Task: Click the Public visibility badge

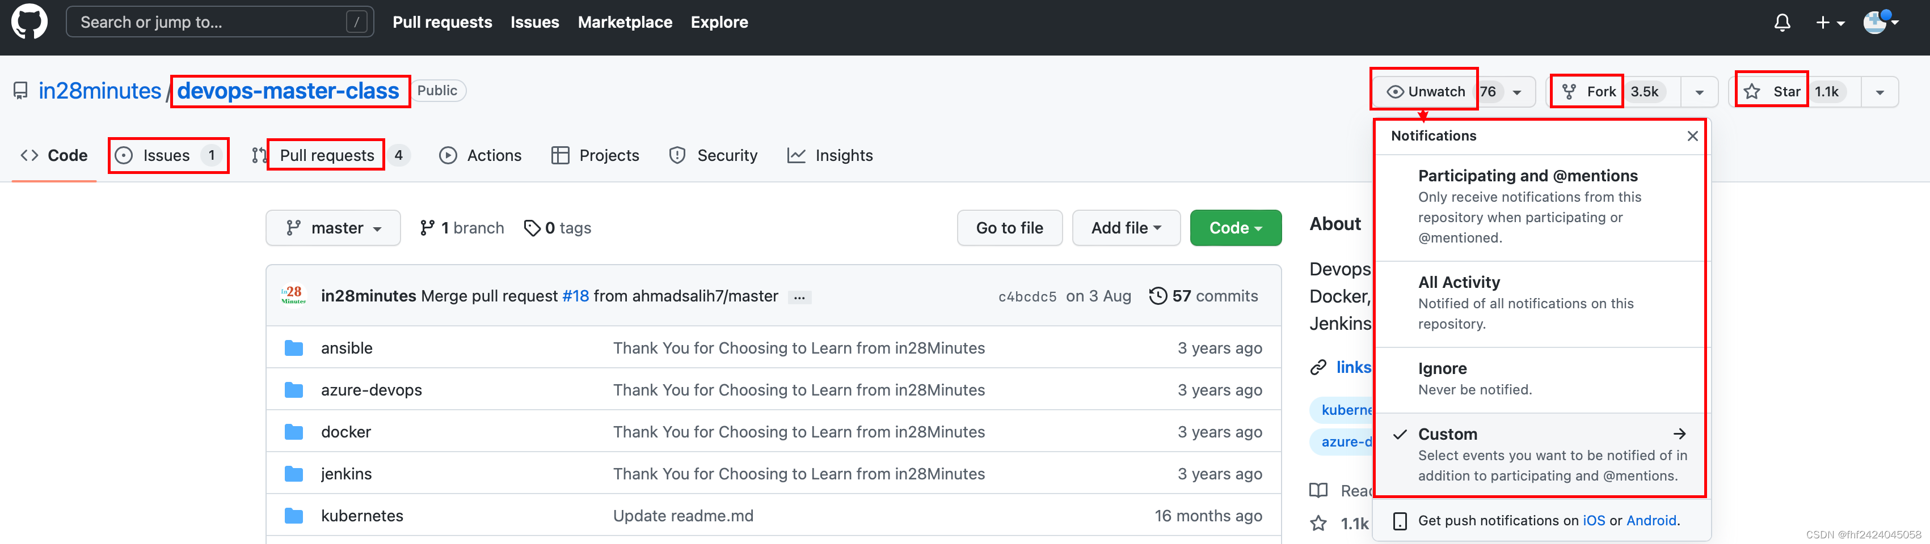Action: click(x=437, y=91)
